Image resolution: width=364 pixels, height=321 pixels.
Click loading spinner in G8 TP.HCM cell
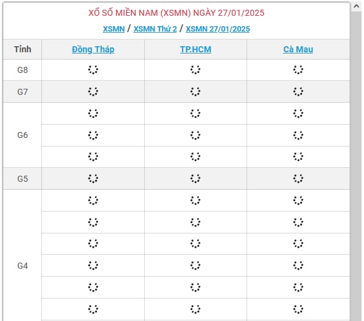click(x=195, y=70)
